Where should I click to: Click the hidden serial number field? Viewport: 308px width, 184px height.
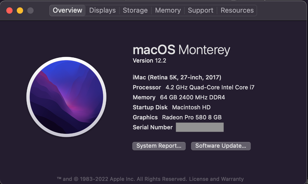[x=200, y=127]
